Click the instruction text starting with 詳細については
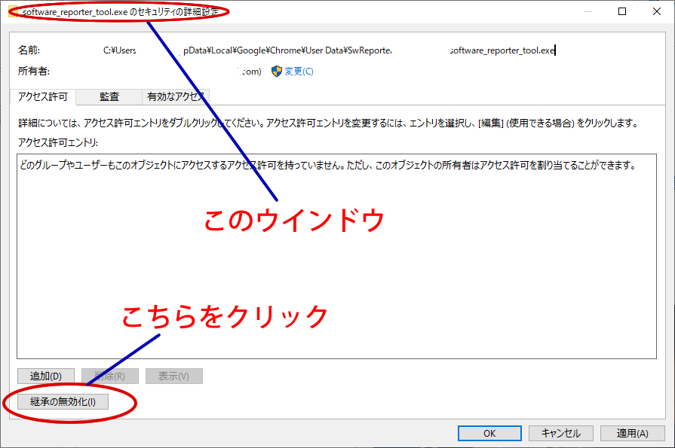The image size is (675, 448). pos(328,123)
